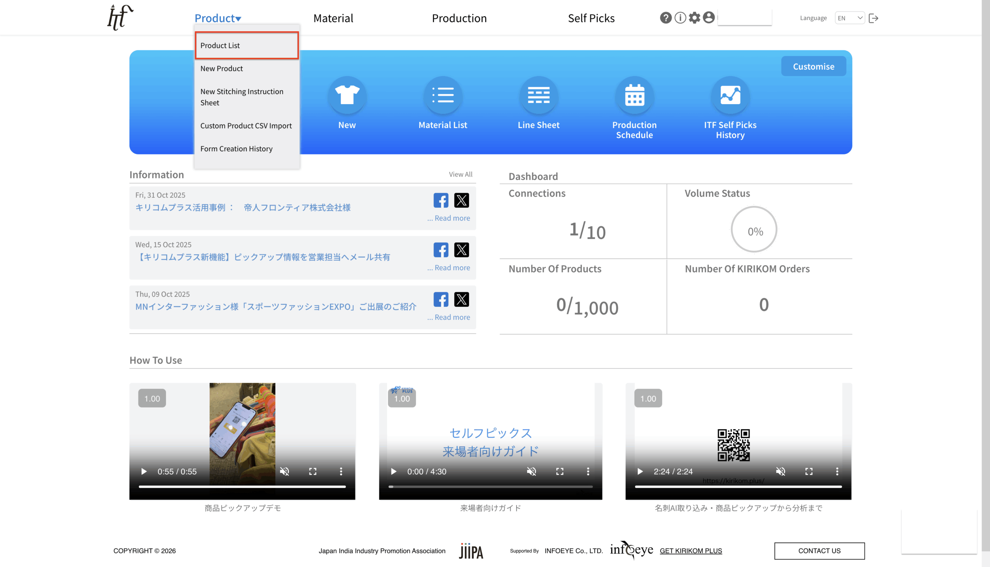
Task: Open the Production Schedule calendar icon
Action: pos(634,96)
